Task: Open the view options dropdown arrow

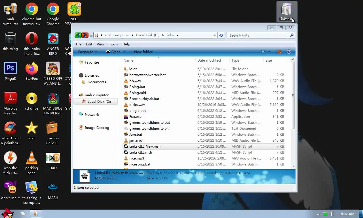Action: coord(269,52)
